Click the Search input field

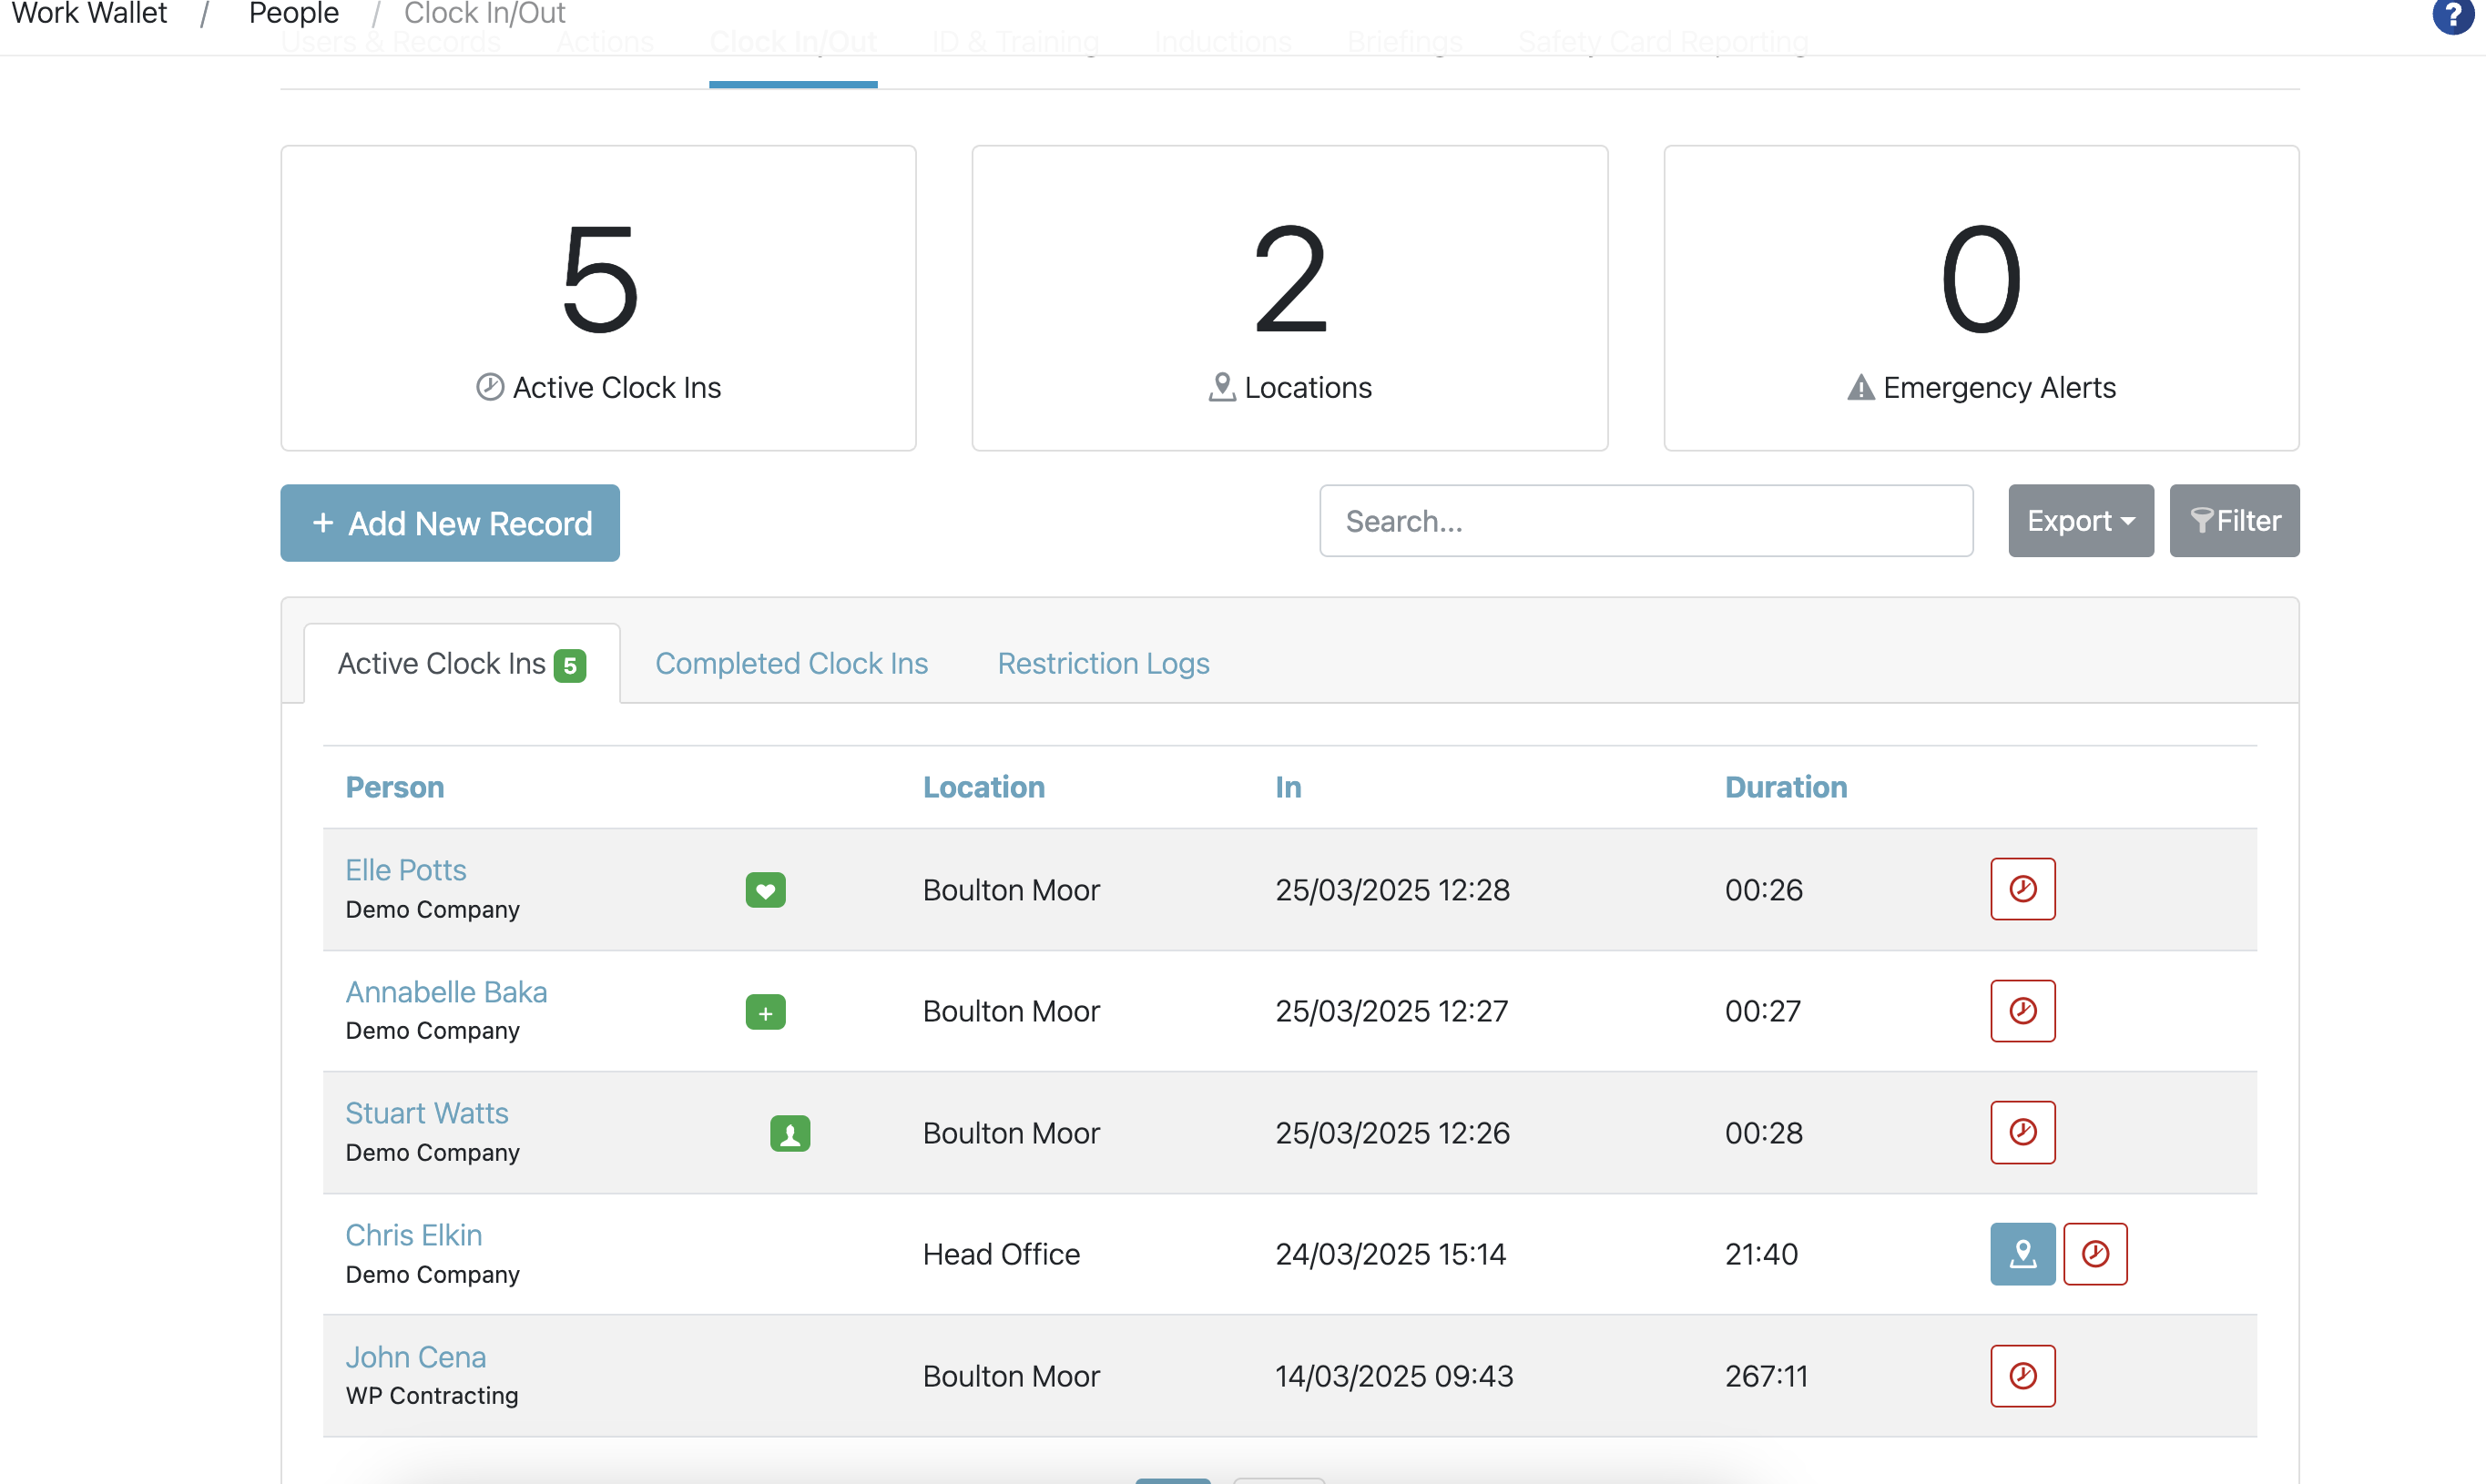(1646, 521)
